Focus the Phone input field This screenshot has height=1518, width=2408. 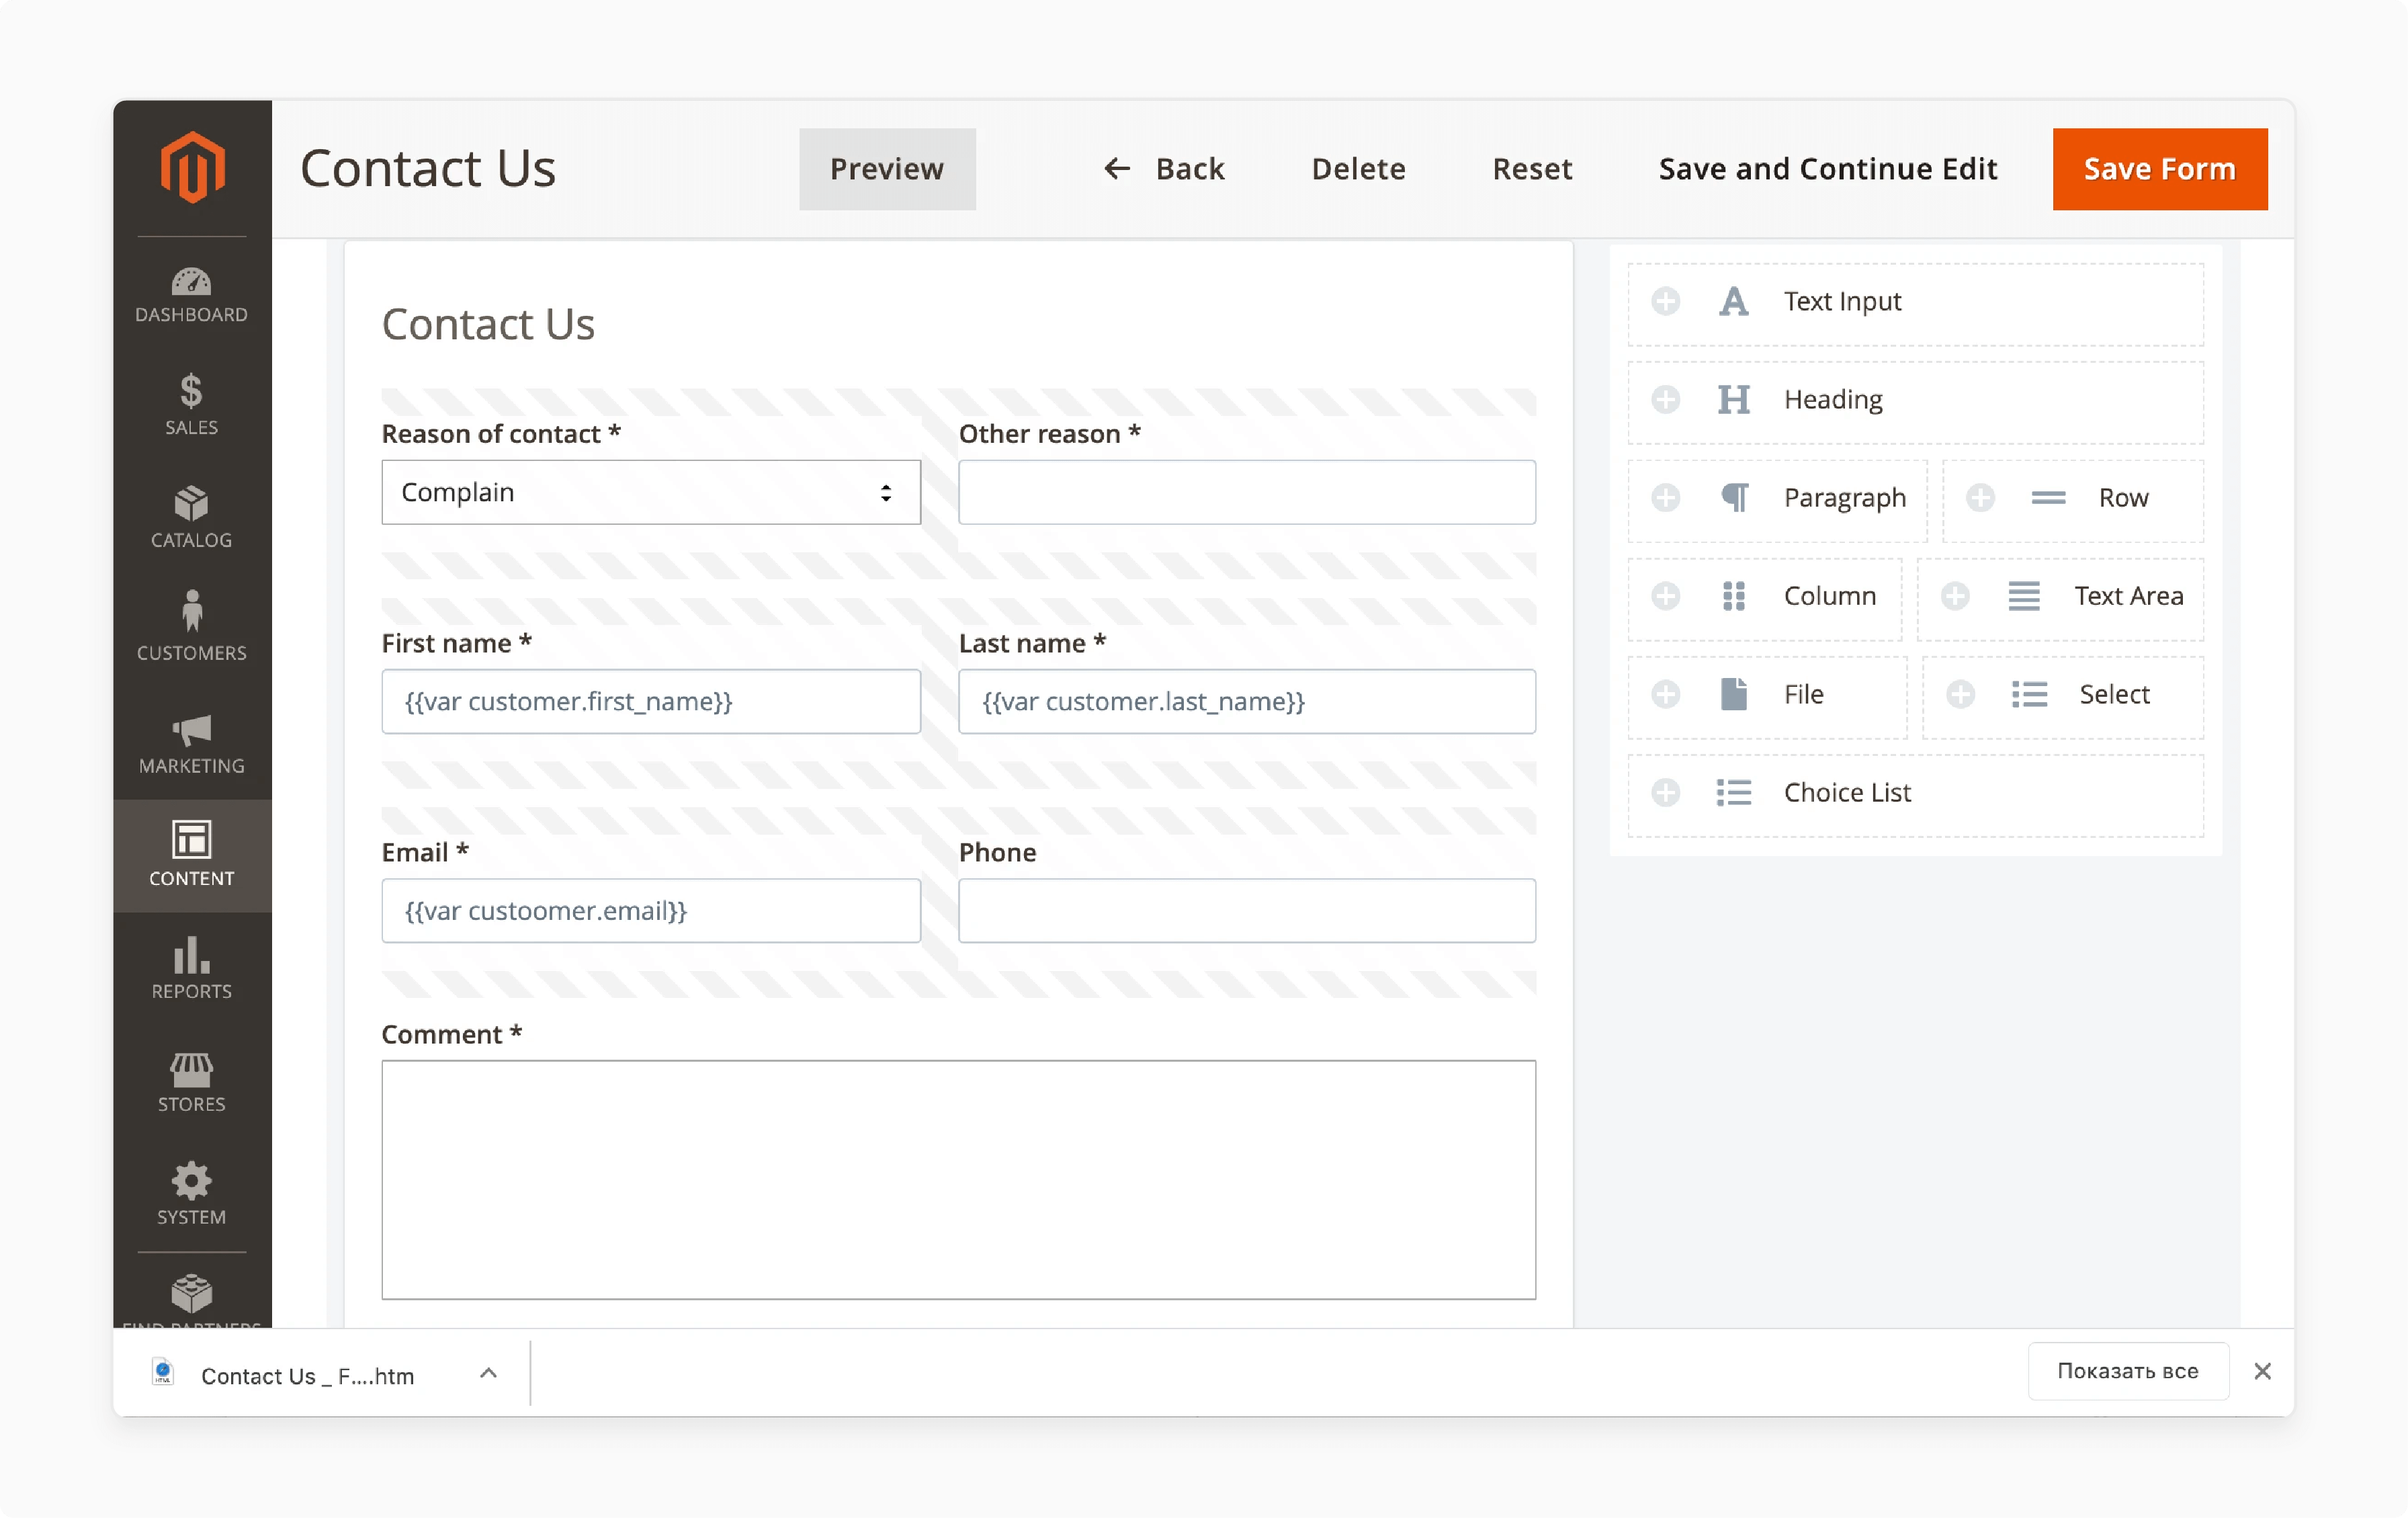pos(1247,910)
